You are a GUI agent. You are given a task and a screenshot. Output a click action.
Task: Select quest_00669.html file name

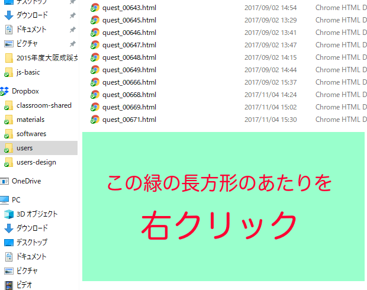[129, 107]
